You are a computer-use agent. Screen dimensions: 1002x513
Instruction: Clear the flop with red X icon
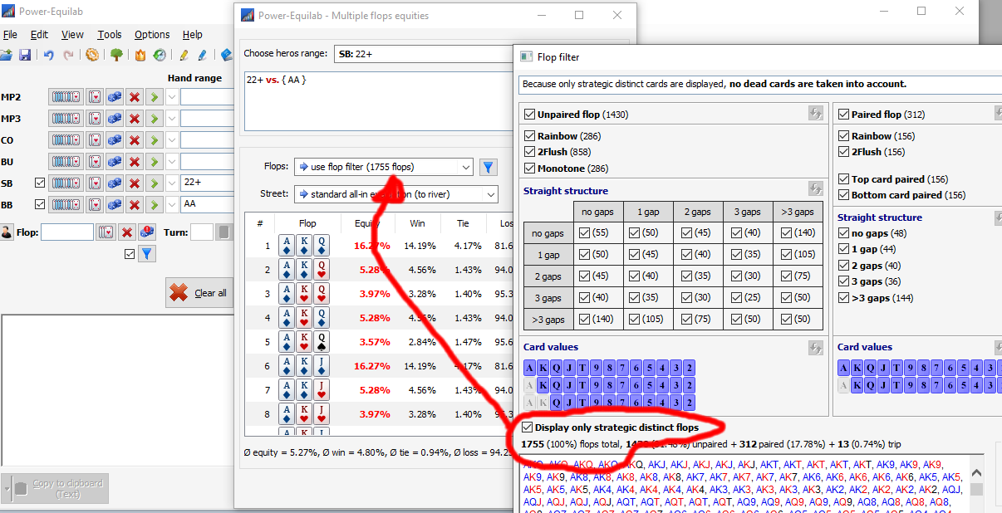pos(127,232)
